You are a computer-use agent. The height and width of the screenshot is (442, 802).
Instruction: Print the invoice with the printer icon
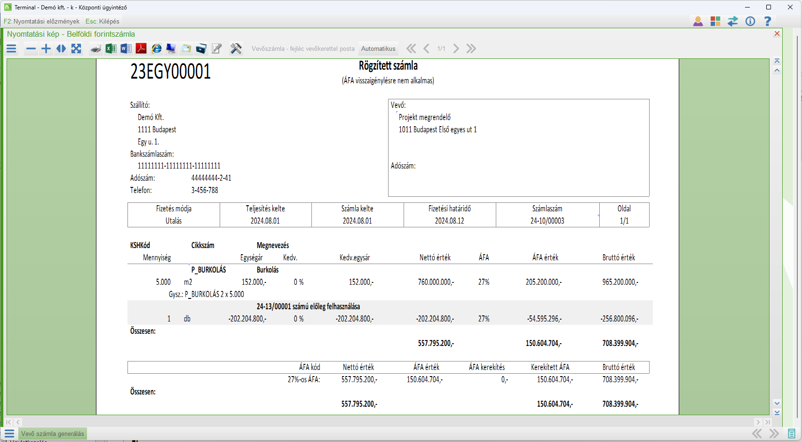pos(96,48)
